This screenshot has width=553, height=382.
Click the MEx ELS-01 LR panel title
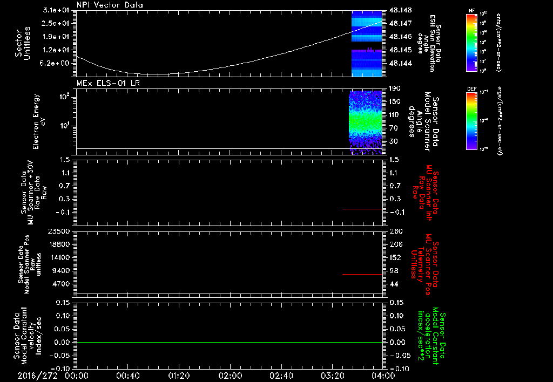coord(108,83)
